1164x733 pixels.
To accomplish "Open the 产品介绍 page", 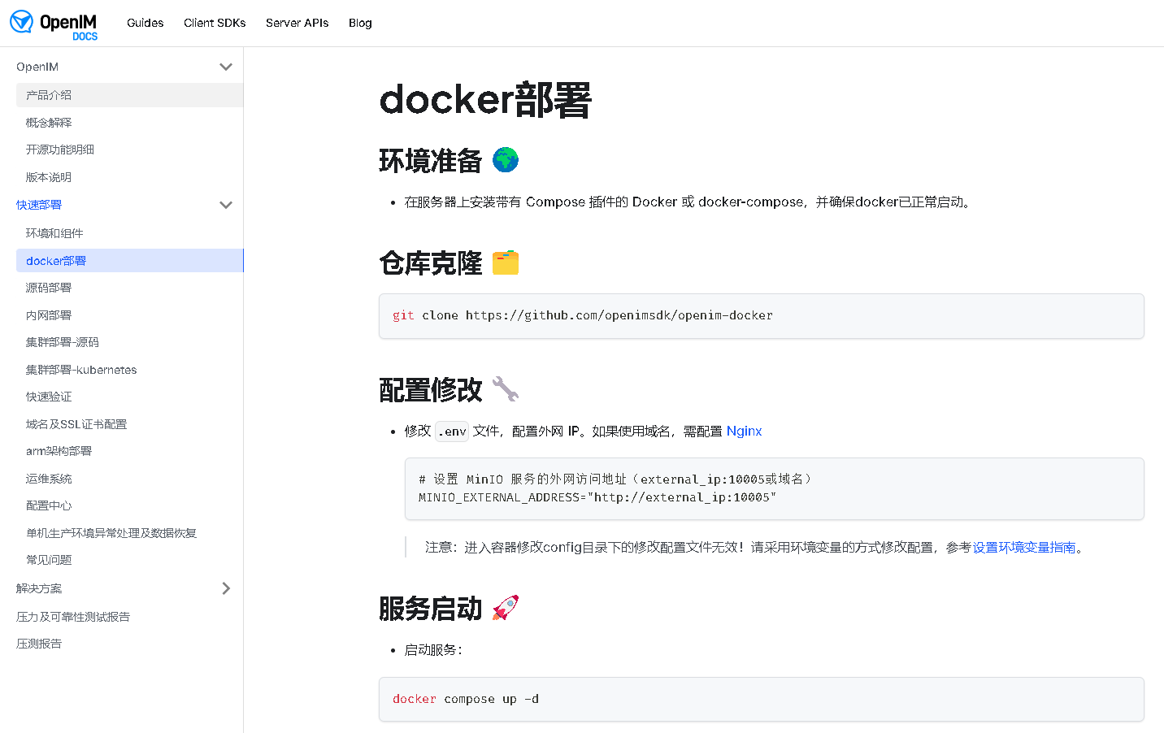I will point(129,95).
